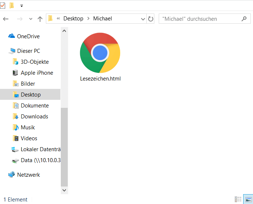Open Videos in the navigation pane
253x204 pixels.
click(29, 138)
